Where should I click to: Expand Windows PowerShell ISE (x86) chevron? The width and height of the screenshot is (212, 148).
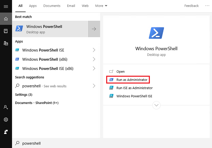pos(94,69)
